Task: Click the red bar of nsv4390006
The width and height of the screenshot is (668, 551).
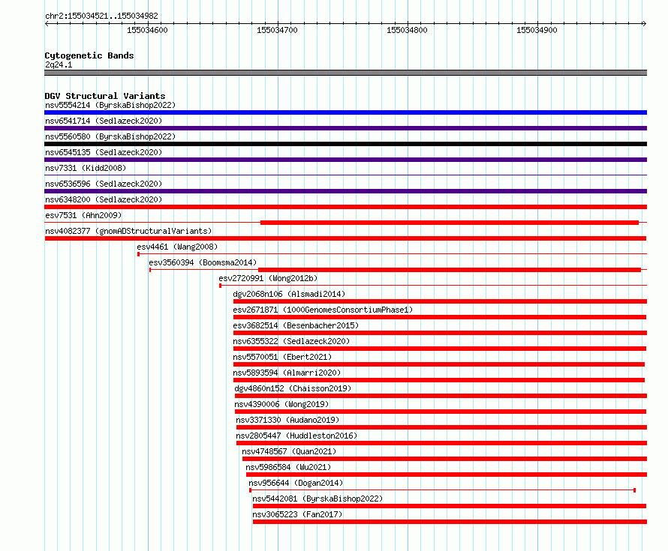Action: tap(441, 412)
